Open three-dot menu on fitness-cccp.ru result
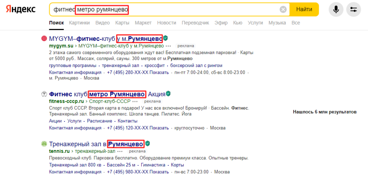The image size is (368, 179). 135,102
